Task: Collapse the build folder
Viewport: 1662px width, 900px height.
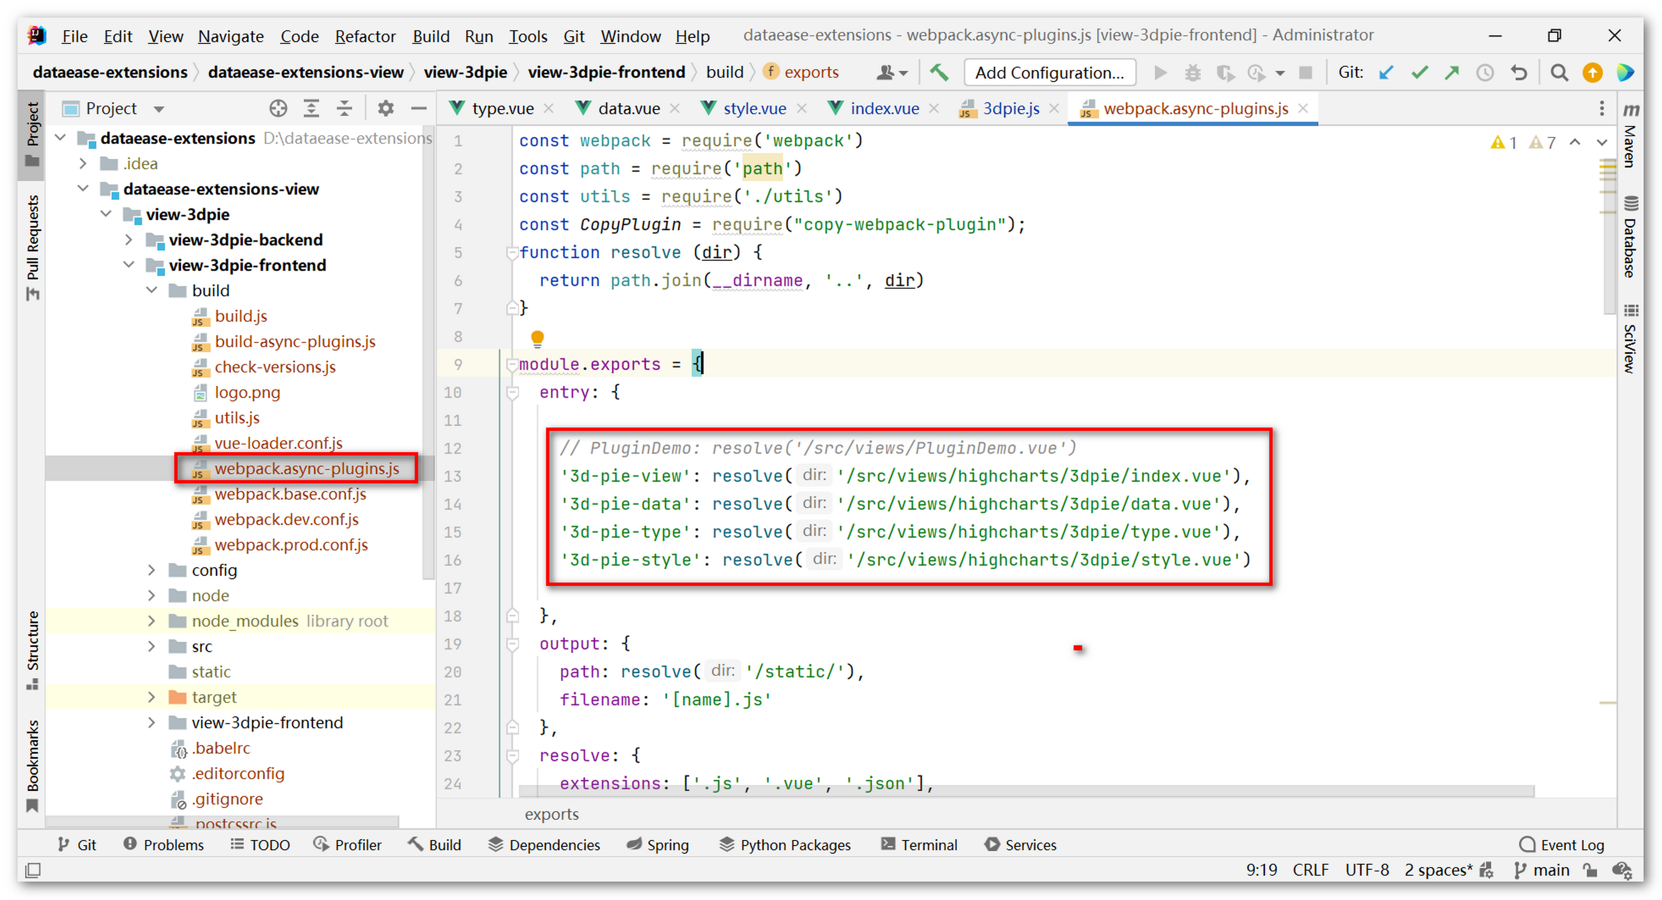Action: coord(152,290)
